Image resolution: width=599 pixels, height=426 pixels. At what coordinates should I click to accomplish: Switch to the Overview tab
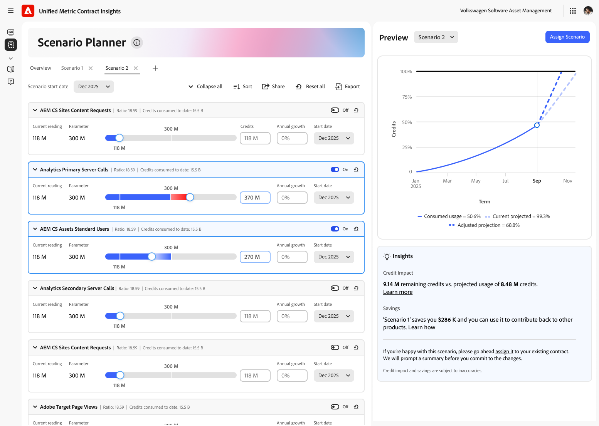pos(40,68)
